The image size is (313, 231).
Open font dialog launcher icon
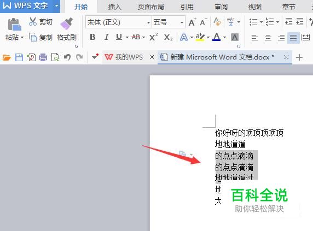239,46
